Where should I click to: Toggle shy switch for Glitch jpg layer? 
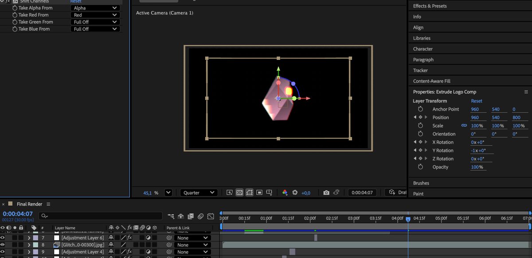tap(111, 245)
